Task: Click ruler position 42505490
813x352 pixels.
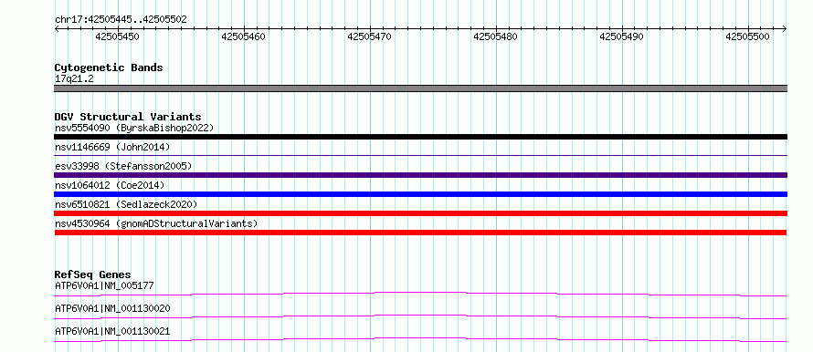Action: pyautogui.click(x=622, y=36)
